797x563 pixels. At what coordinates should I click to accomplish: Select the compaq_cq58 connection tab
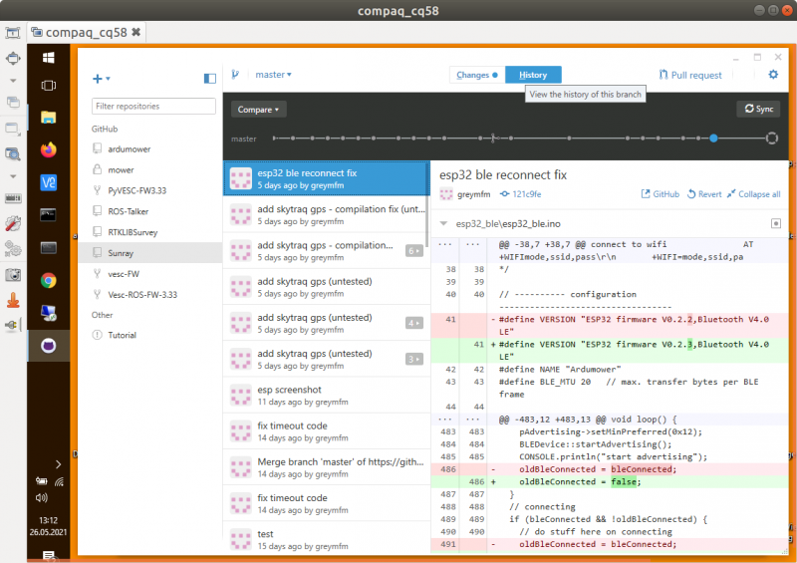point(86,32)
